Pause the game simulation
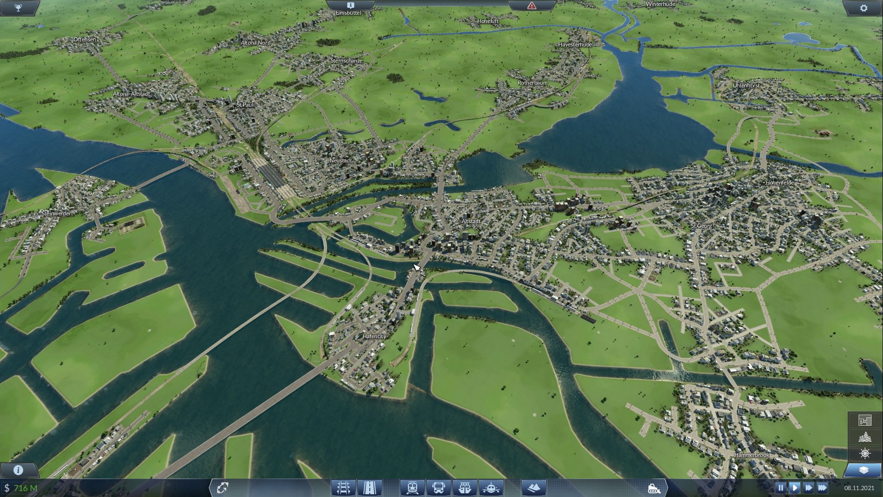Screen dimensions: 883x497 click(x=780, y=487)
